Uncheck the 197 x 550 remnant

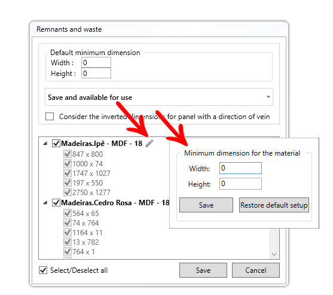(68, 183)
